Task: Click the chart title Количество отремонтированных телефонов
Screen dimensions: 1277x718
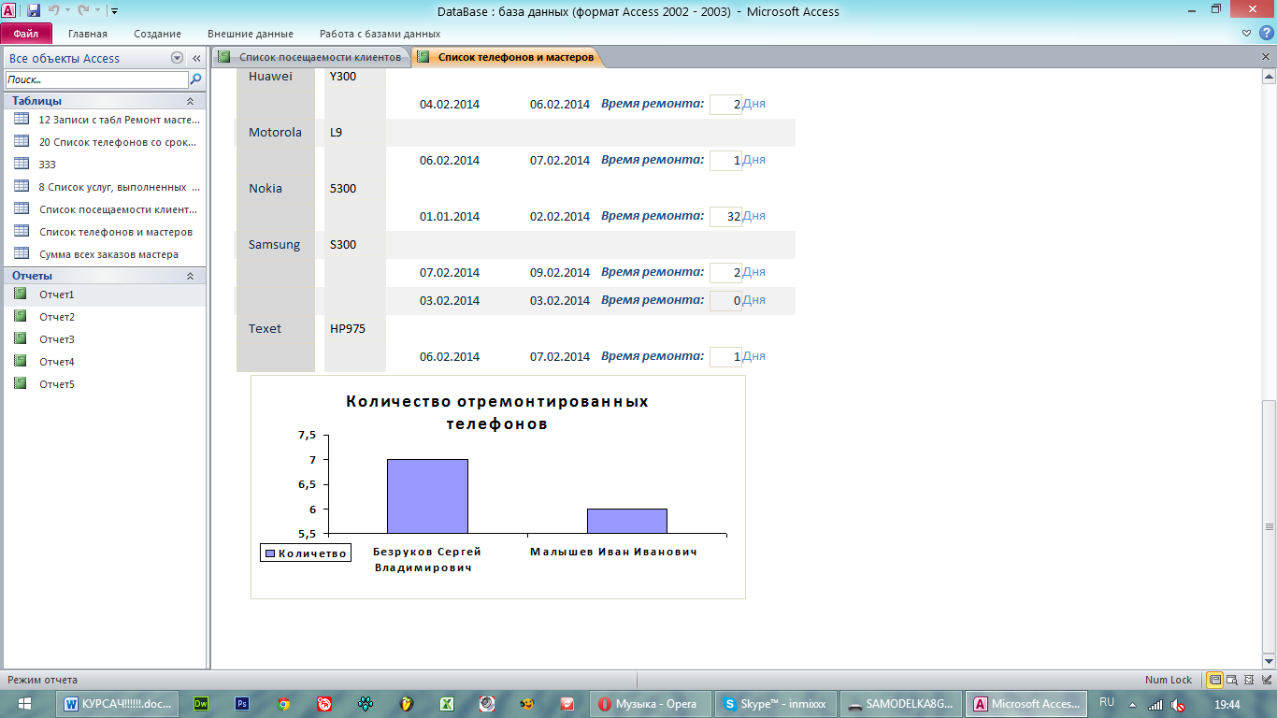Action: tap(497, 412)
